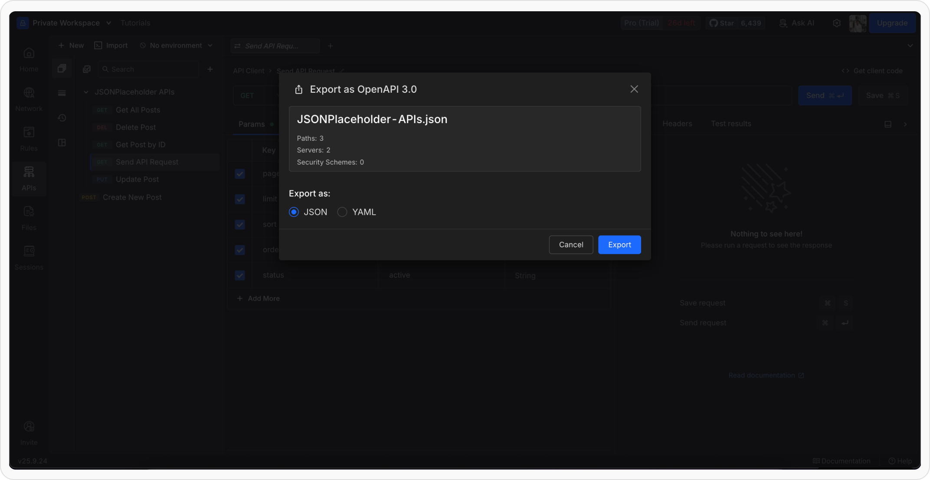Collapse the JSONPlaceholder APIs collection
This screenshot has width=930, height=480.
[85, 92]
